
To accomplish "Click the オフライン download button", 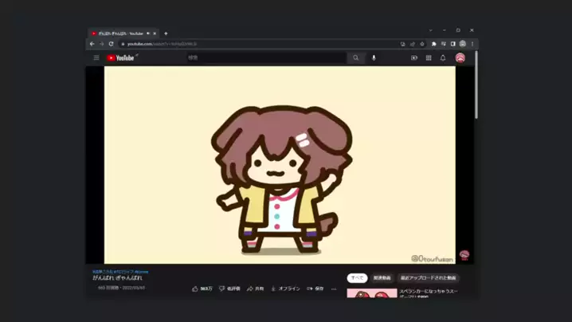I will [286, 289].
